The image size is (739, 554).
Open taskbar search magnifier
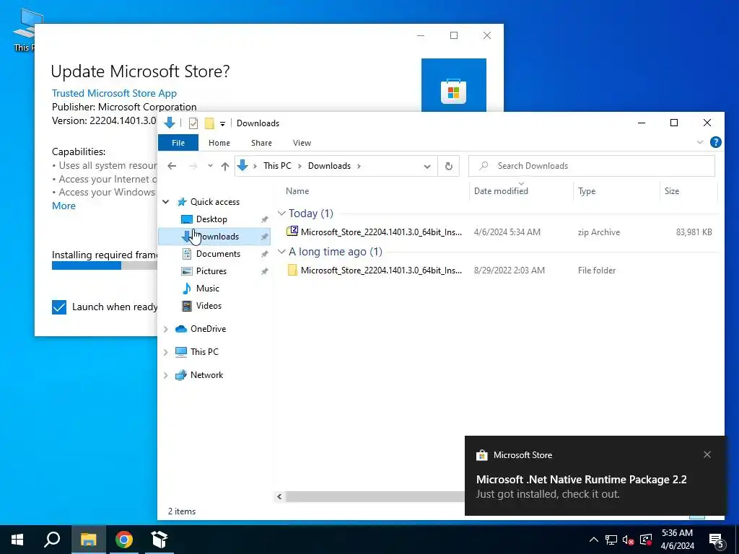coord(52,540)
